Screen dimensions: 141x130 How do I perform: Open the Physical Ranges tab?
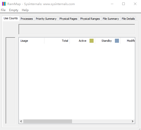point(90,19)
